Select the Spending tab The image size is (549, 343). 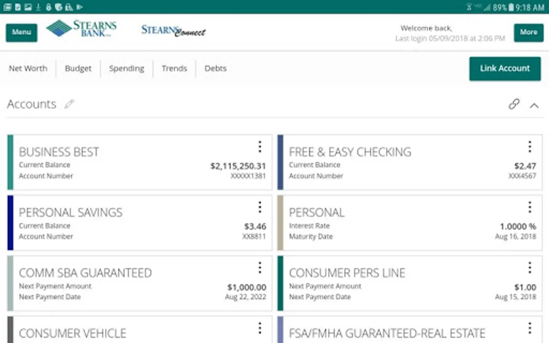tap(127, 69)
